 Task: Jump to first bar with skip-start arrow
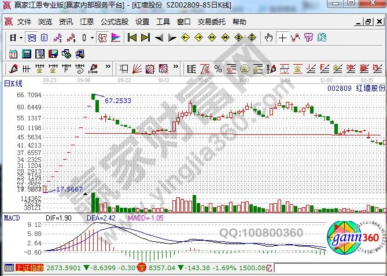point(132,38)
